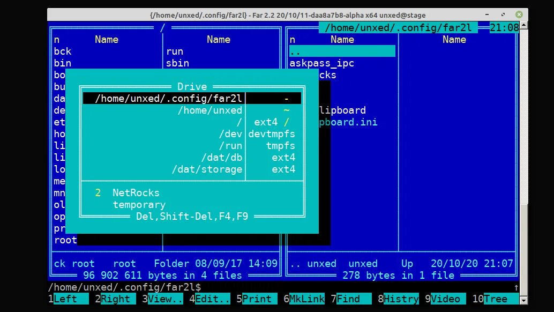Viewport: 554px width, 312px height.
Task: Click the command line prompt
Action: coord(124,287)
